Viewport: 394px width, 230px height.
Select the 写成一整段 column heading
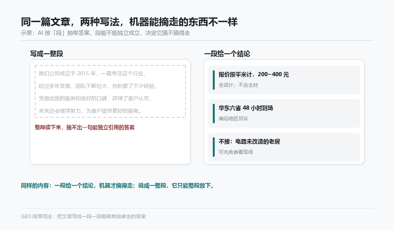point(47,54)
